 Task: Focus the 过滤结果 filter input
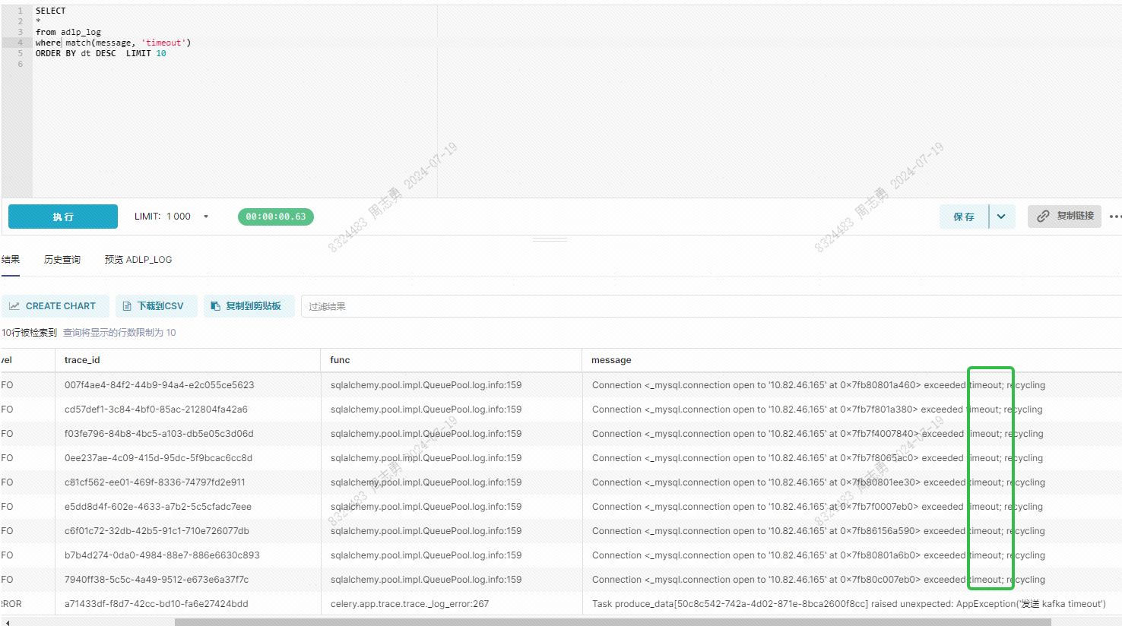711,306
